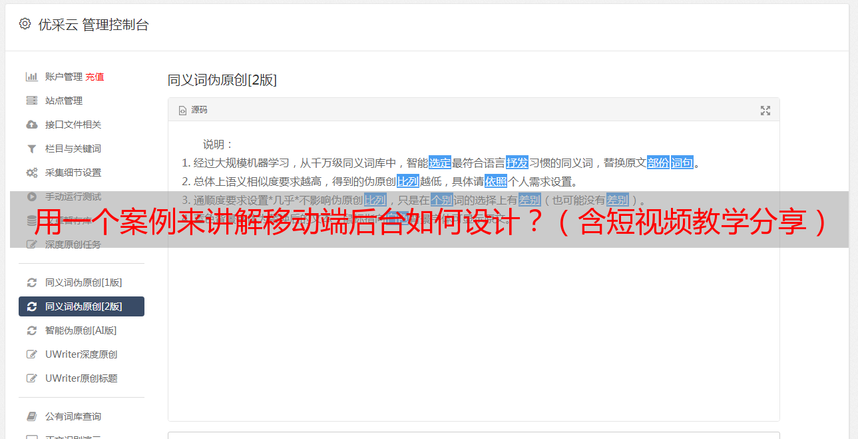Click the 优采云 管理控制台 header title
The image size is (858, 439).
(93, 25)
